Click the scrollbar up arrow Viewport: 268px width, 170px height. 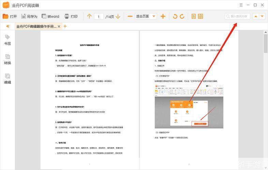(x=265, y=32)
